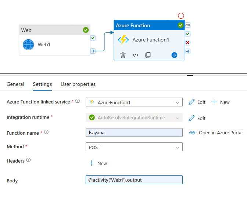Image resolution: width=247 pixels, height=200 pixels.
Task: Click Edit link for integration runtime
Action: (201, 118)
